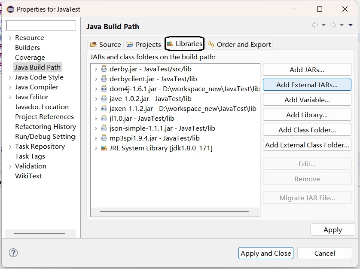Select Project References in the tree
Image resolution: width=360 pixels, height=269 pixels.
click(44, 117)
